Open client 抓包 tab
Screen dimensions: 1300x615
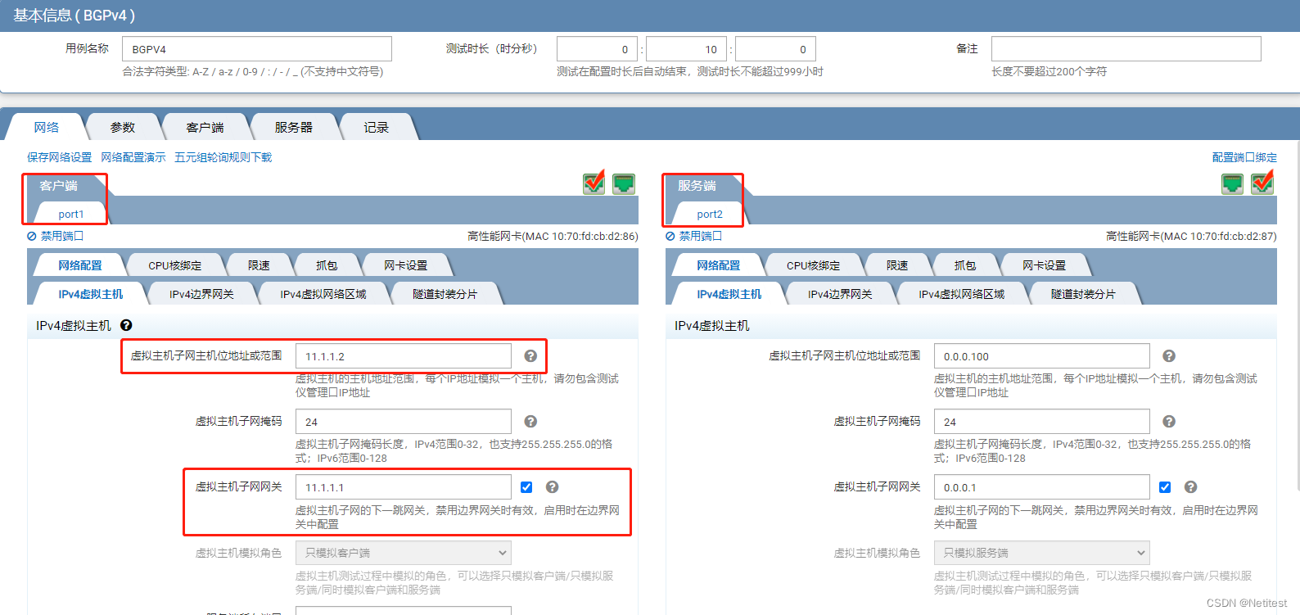coord(327,265)
